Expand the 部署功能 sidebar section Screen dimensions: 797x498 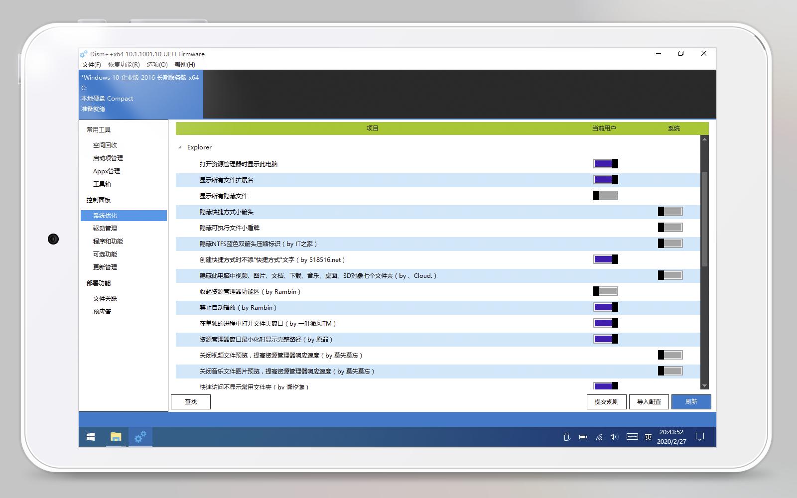98,283
